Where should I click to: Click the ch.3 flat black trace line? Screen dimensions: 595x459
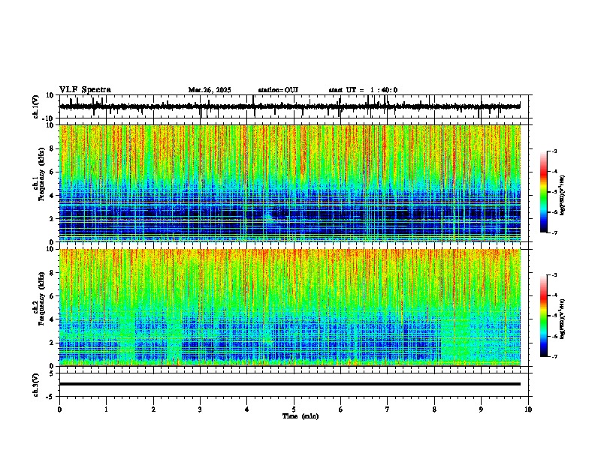click(290, 384)
